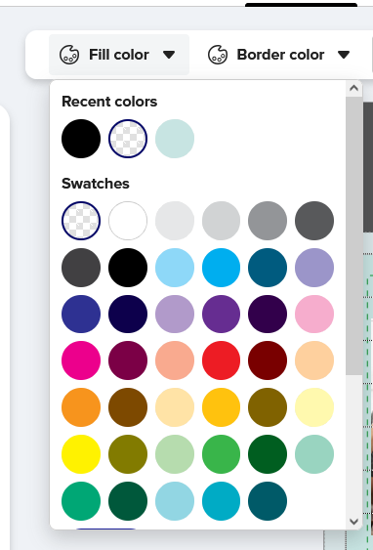Image resolution: width=373 pixels, height=550 pixels.
Task: Select the royal indigo blue swatch
Action: [x=81, y=314]
